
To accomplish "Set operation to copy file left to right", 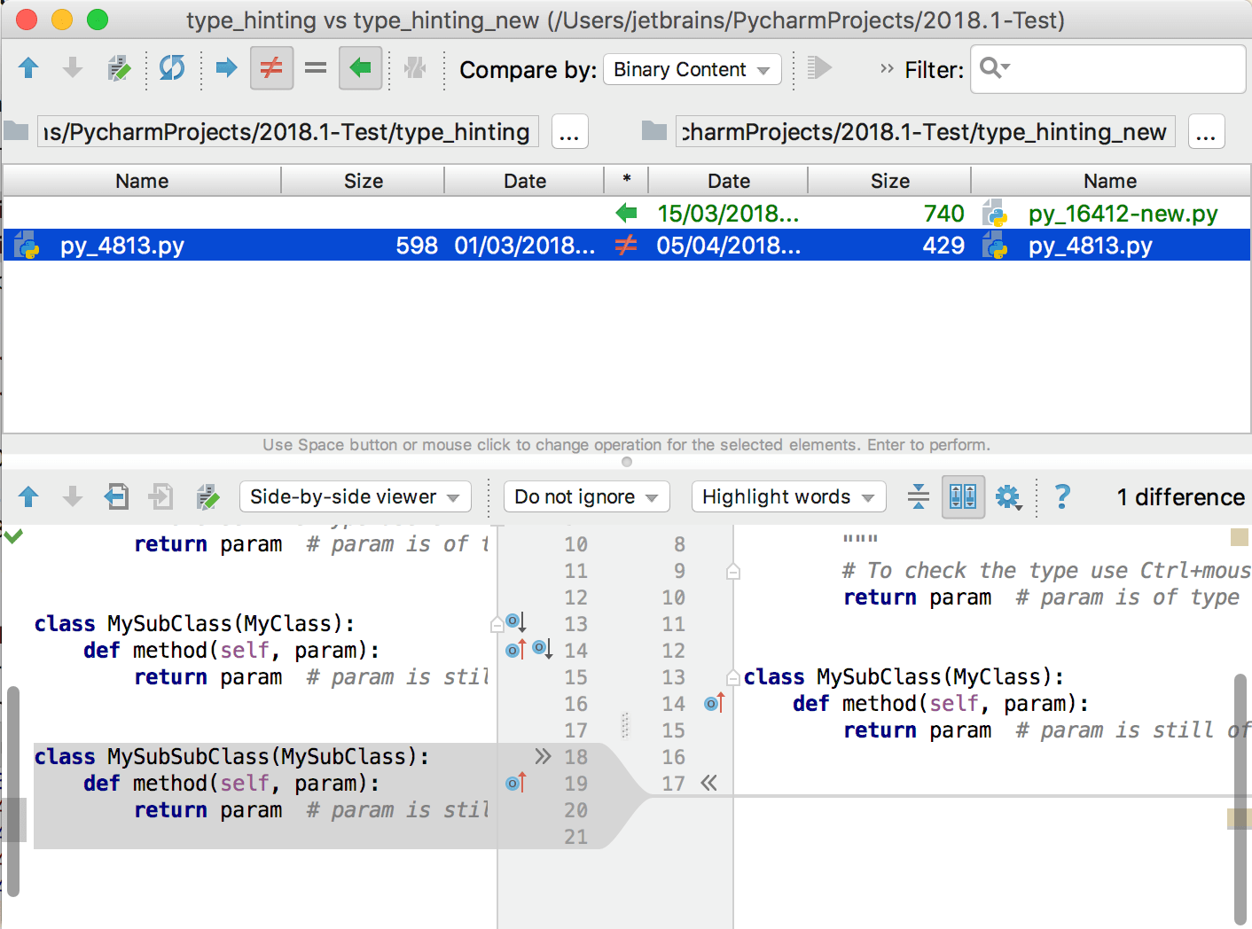I will click(x=226, y=68).
